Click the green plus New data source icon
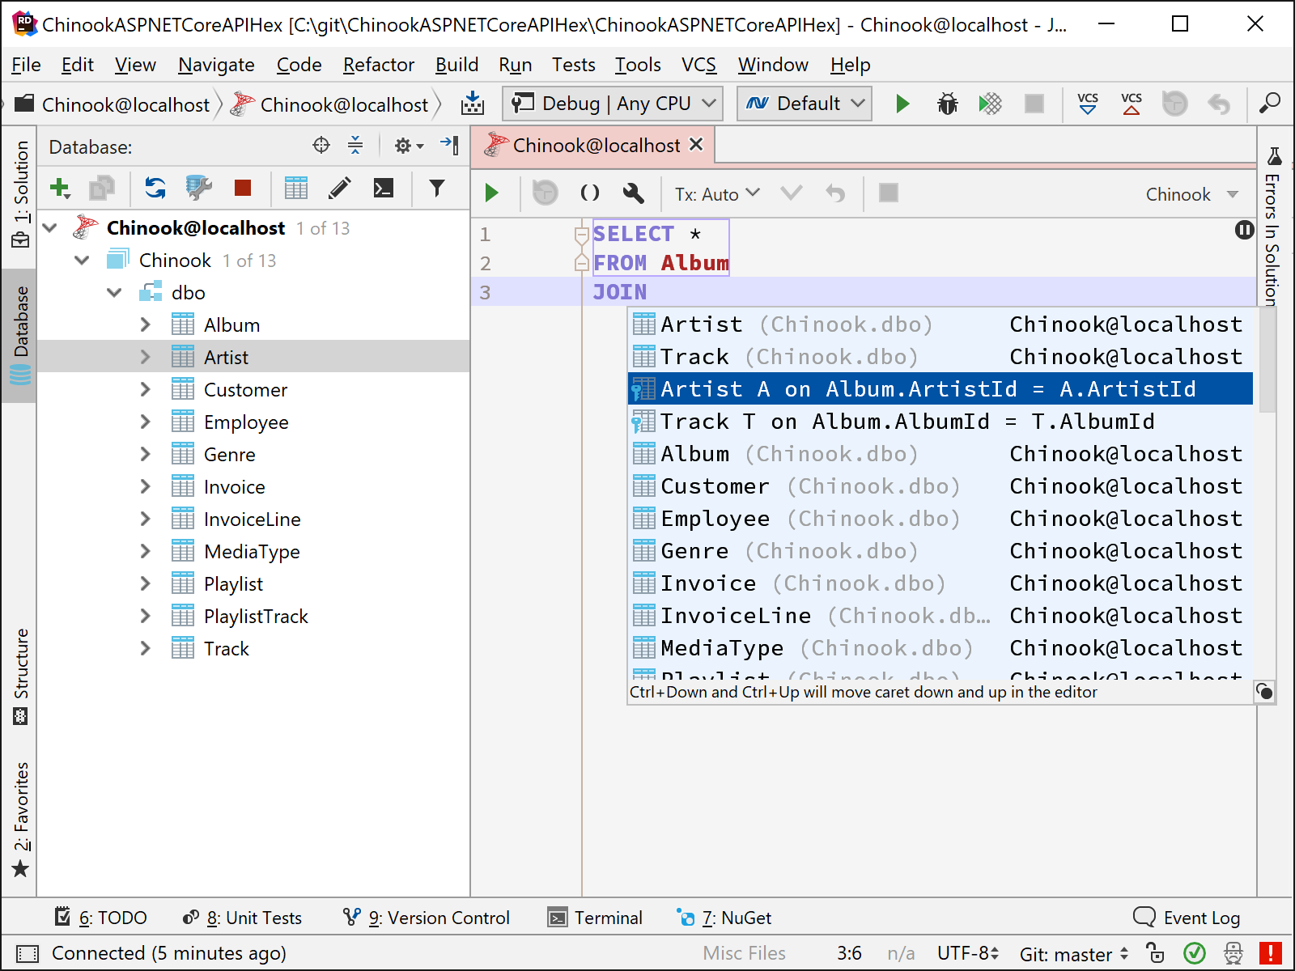Image resolution: width=1295 pixels, height=971 pixels. click(60, 189)
